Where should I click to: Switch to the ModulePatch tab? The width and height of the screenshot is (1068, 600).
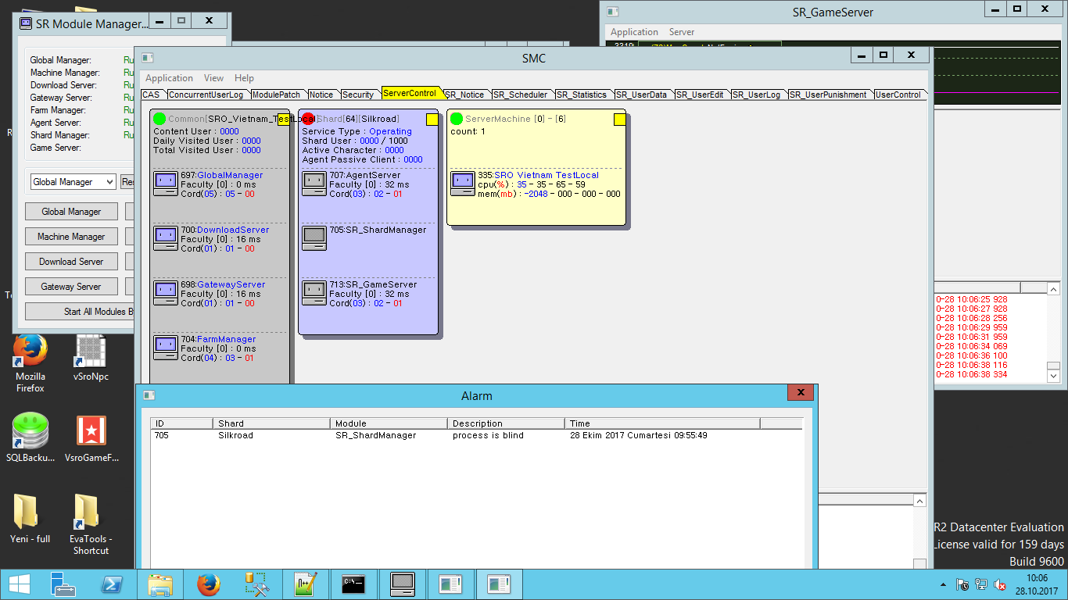click(276, 95)
